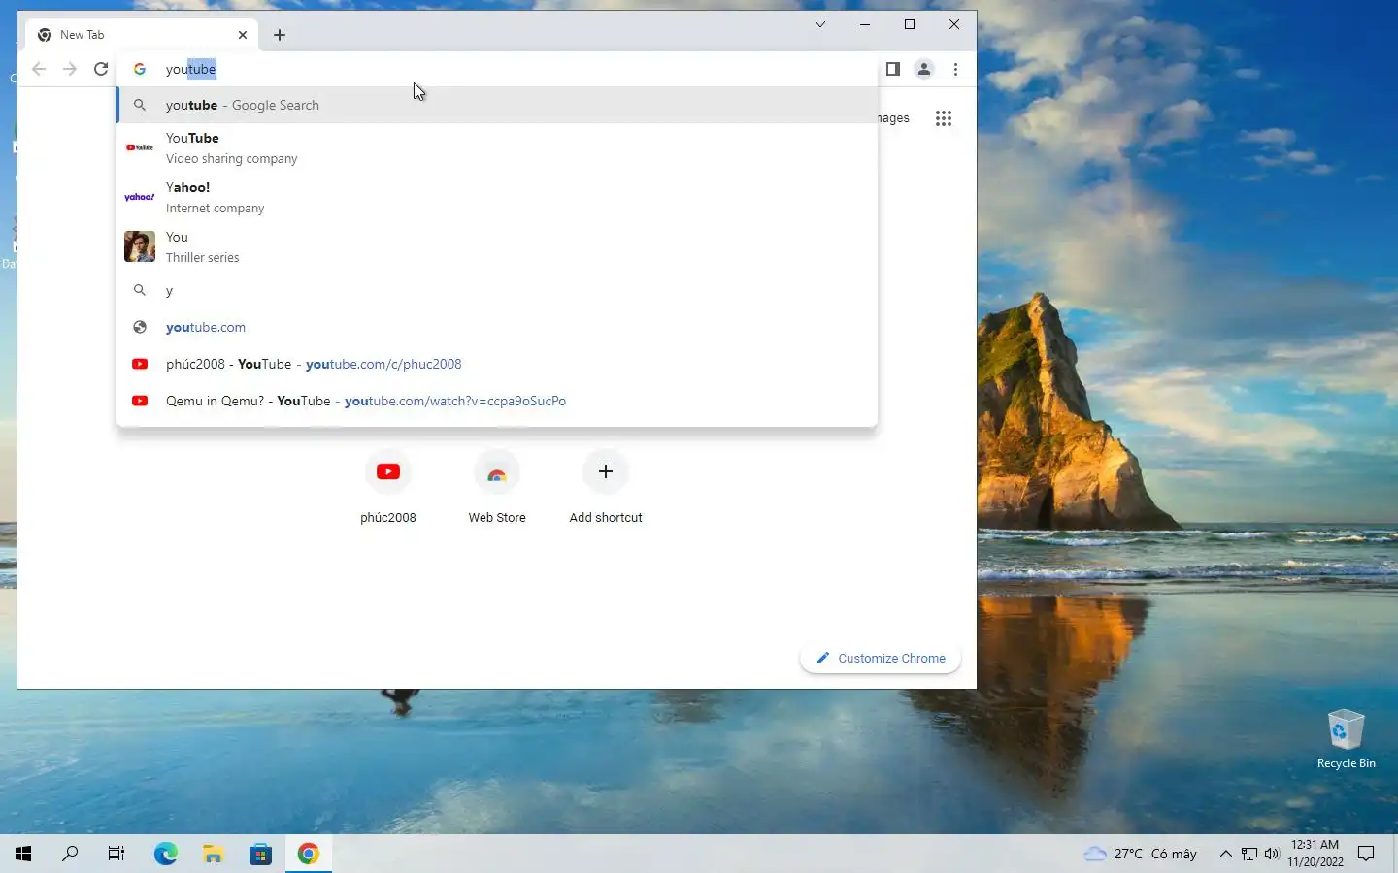Select the 'youtube - Google Search' suggestion
Image resolution: width=1398 pixels, height=873 pixels.
click(x=497, y=105)
